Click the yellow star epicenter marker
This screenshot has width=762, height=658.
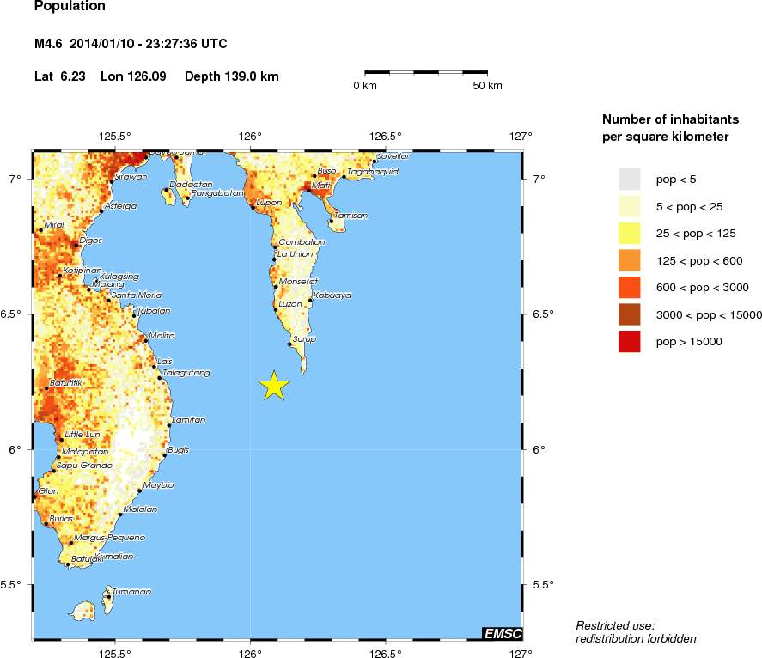click(x=273, y=387)
